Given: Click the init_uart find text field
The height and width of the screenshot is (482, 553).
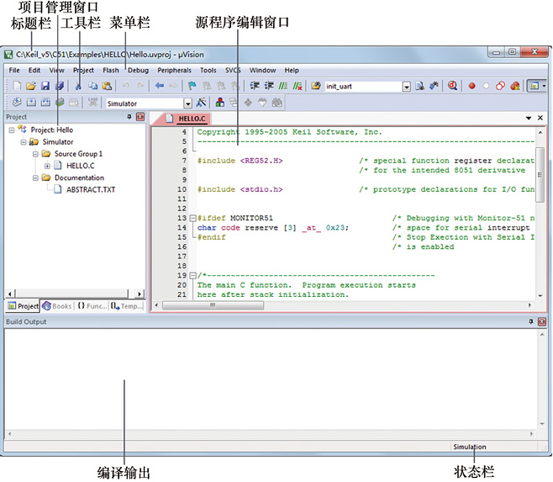Looking at the screenshot, I should pos(363,86).
